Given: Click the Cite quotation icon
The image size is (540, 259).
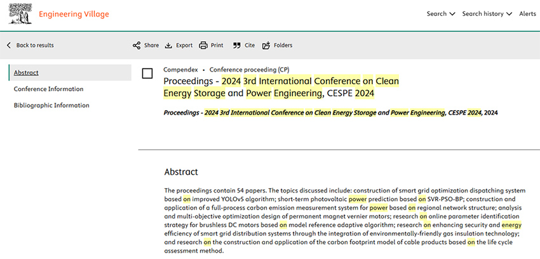Looking at the screenshot, I should coord(237,46).
